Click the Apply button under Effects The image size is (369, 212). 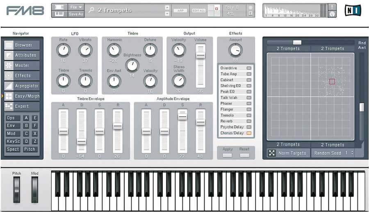coord(227,155)
